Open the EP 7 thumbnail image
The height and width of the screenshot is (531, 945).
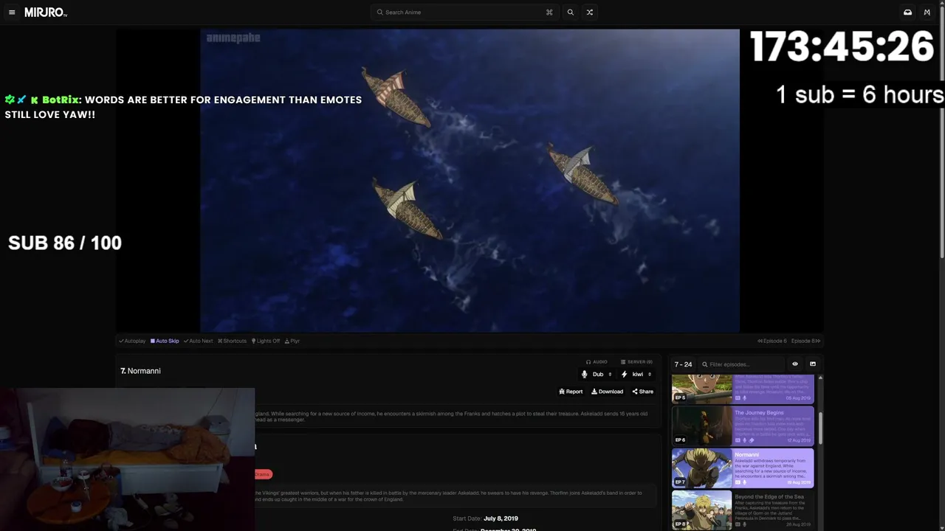click(701, 468)
